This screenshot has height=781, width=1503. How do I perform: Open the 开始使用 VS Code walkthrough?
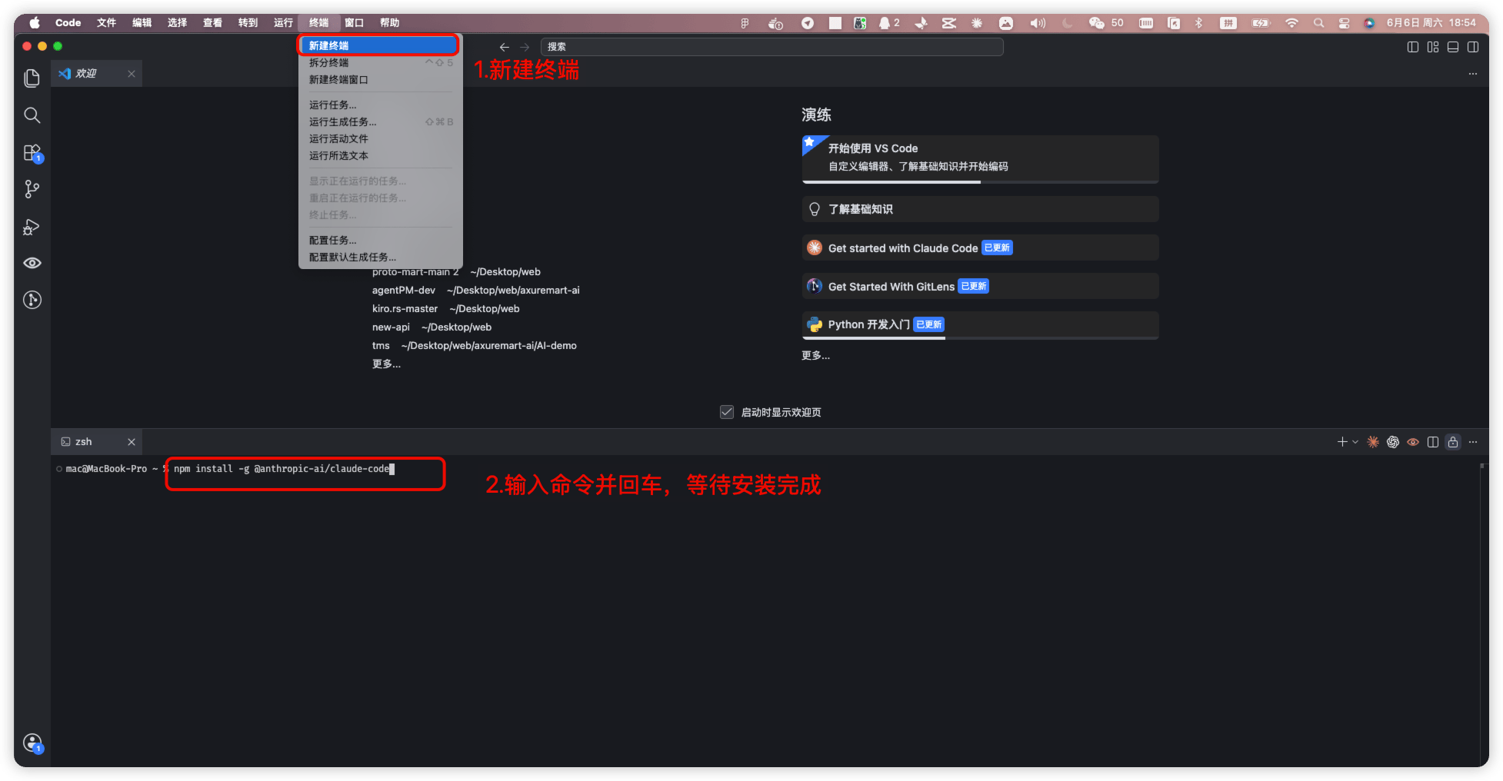(980, 158)
